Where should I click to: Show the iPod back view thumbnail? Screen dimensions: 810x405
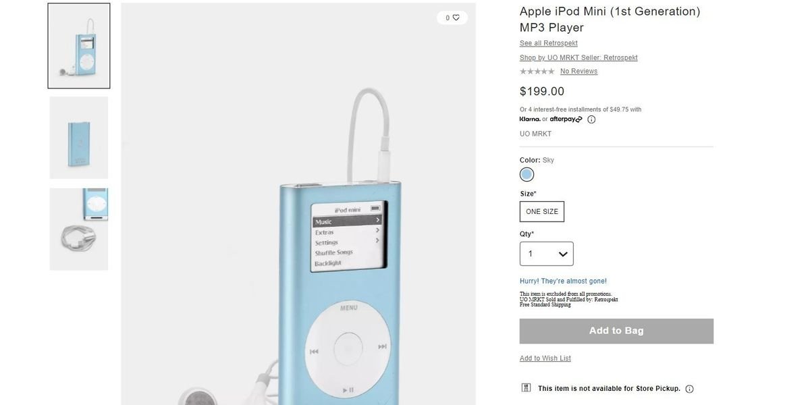click(x=79, y=138)
